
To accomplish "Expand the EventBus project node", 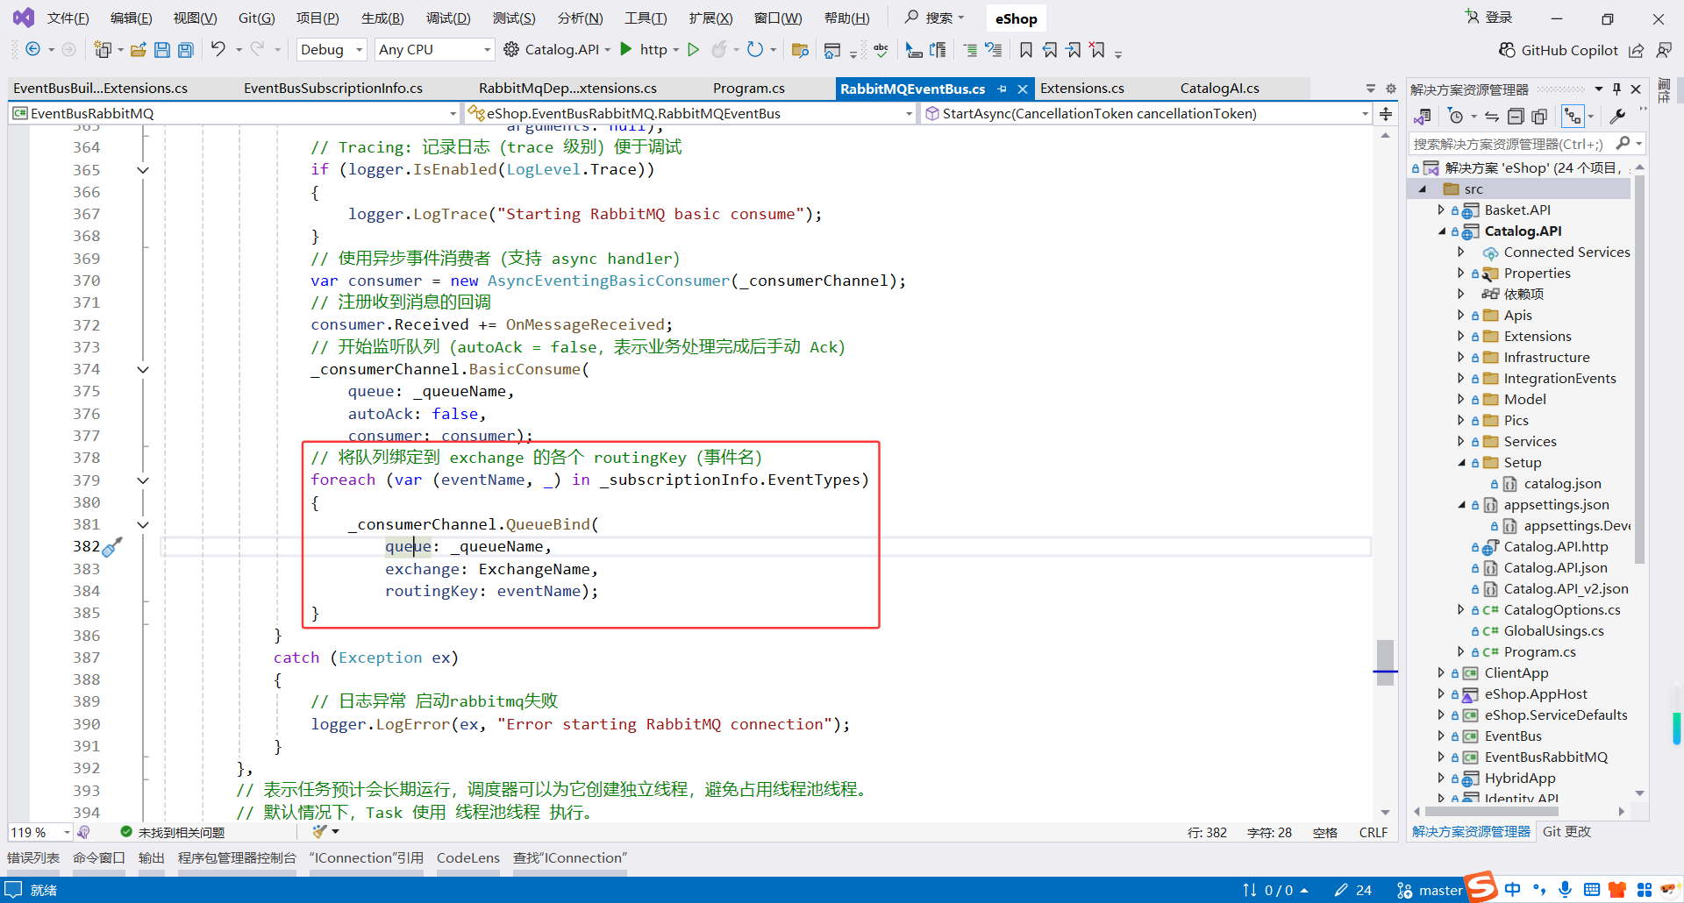I will pyautogui.click(x=1442, y=736).
